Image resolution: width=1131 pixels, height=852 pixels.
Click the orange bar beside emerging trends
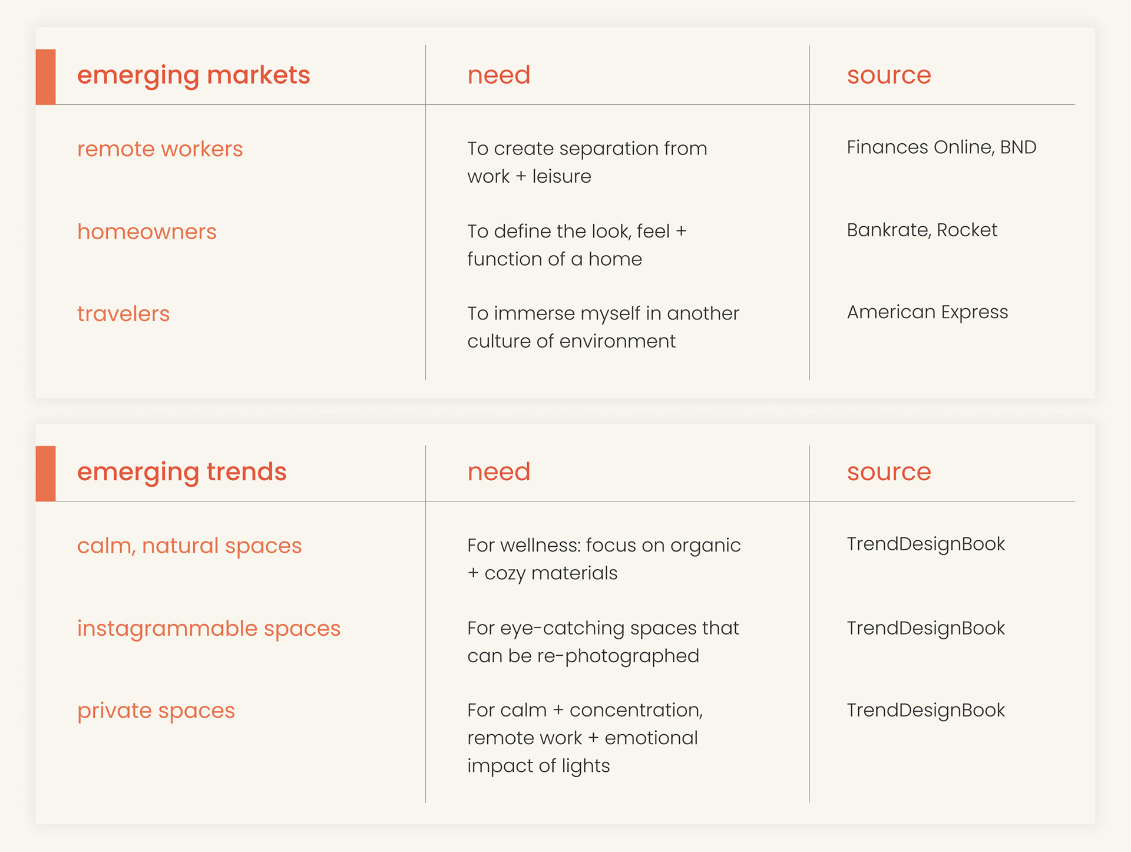pos(45,474)
